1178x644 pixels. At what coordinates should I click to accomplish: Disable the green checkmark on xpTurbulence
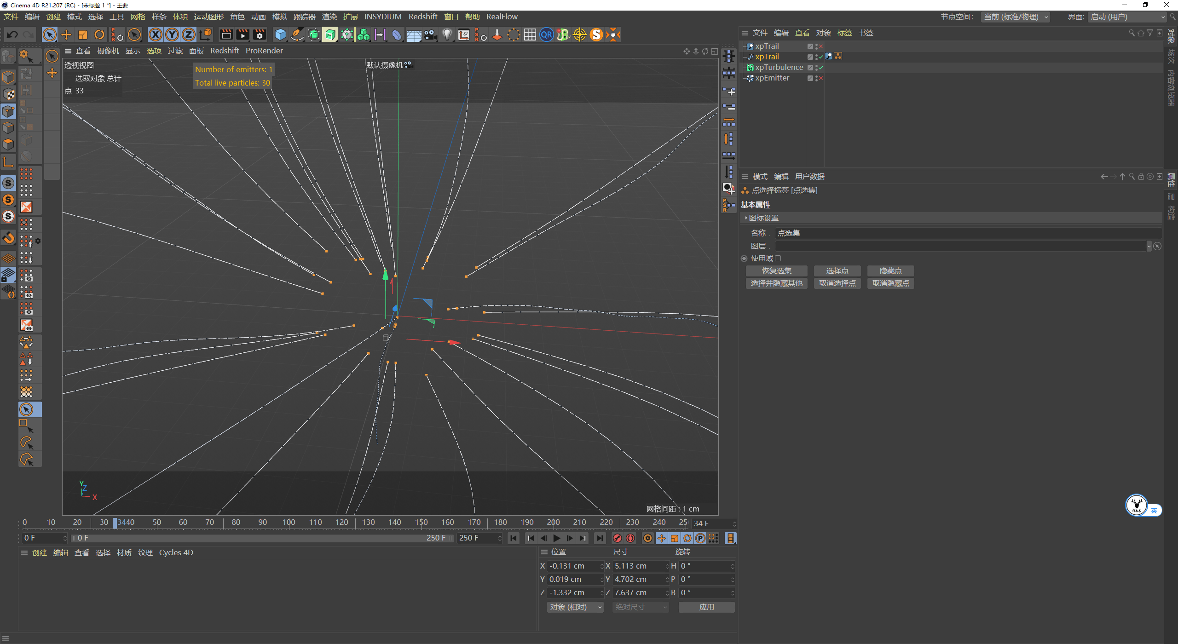click(x=820, y=67)
